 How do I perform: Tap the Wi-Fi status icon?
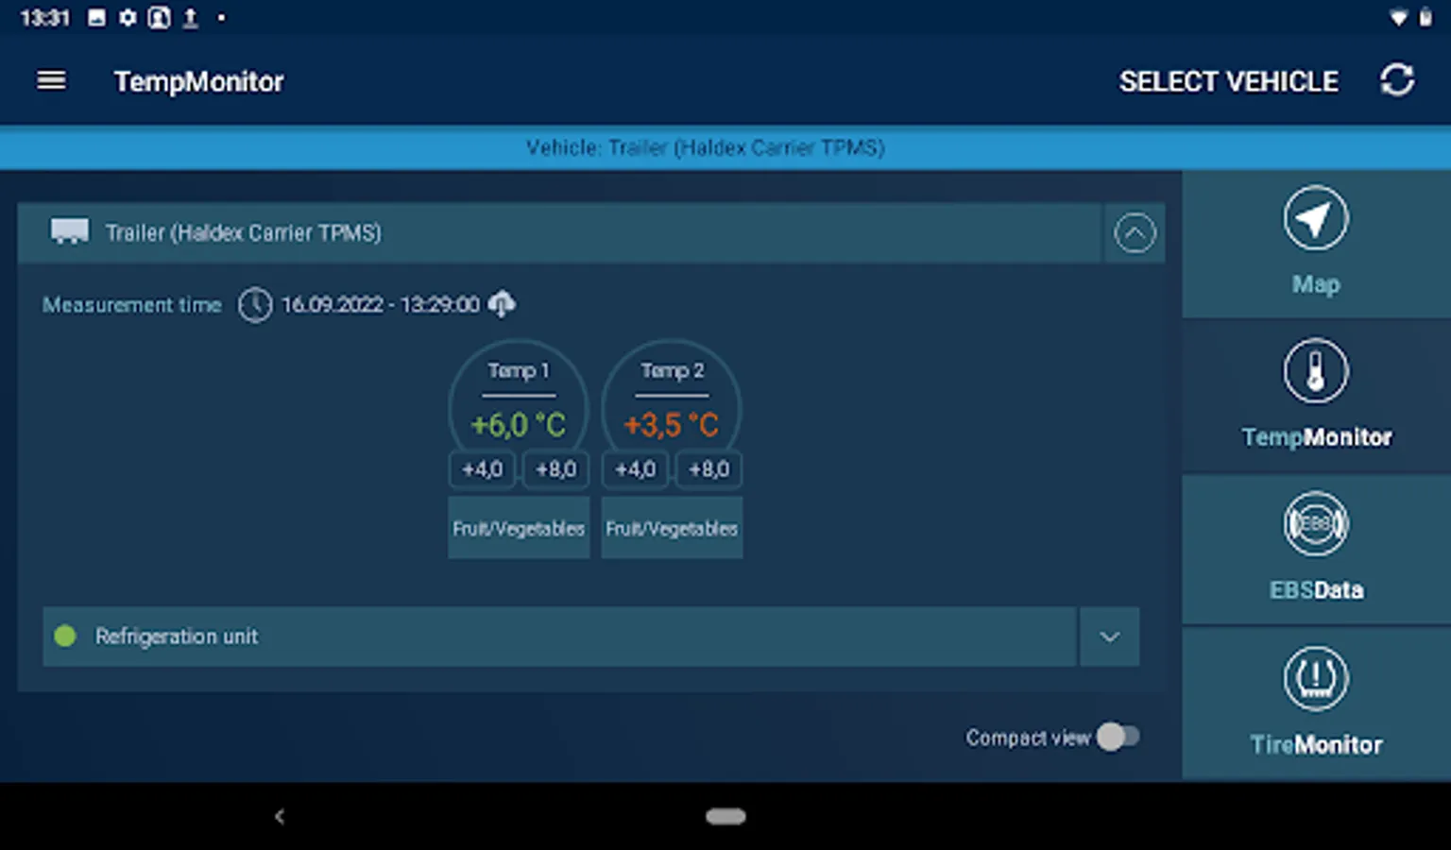(1399, 18)
